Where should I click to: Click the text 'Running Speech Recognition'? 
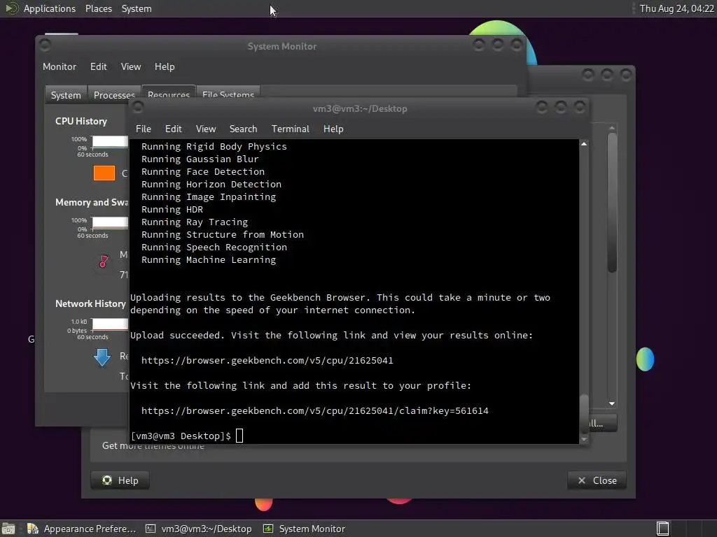(x=214, y=247)
